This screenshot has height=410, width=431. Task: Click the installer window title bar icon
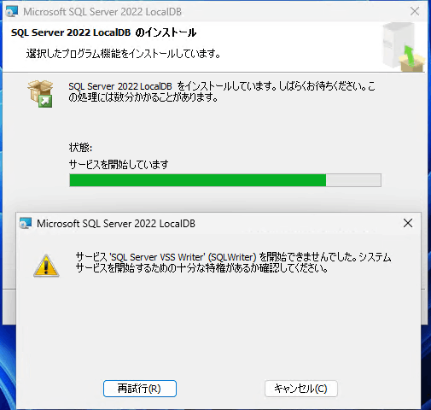(12, 12)
